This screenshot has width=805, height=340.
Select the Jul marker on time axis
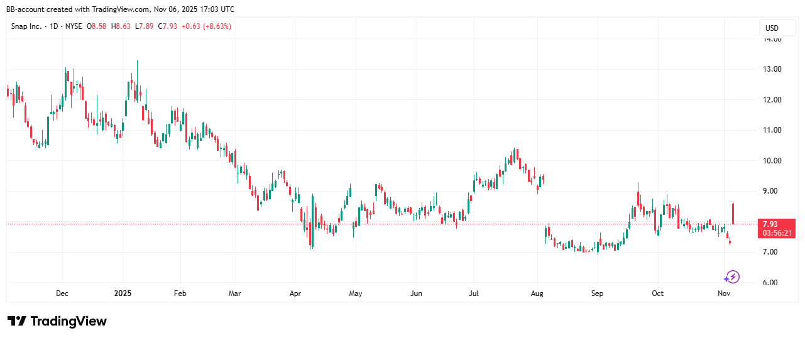[474, 293]
